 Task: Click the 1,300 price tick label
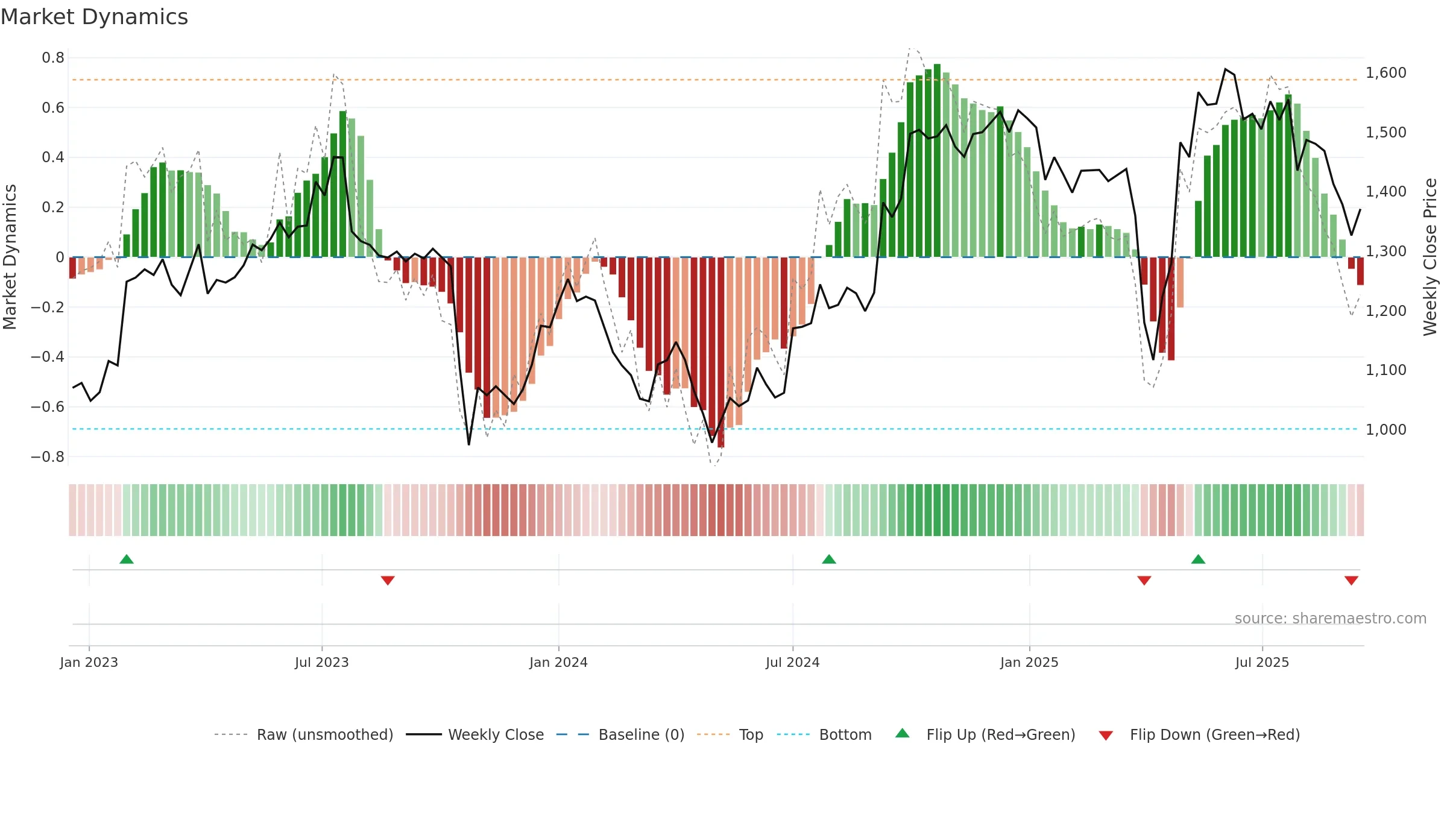pyautogui.click(x=1386, y=251)
